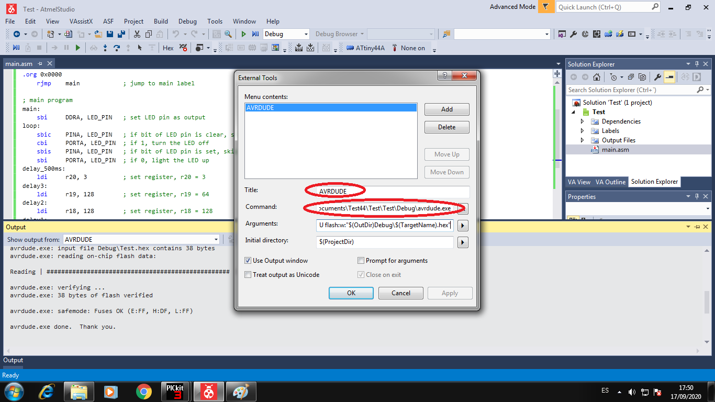Click the ATtiny44A device chip icon
Image resolution: width=715 pixels, height=402 pixels.
[x=350, y=48]
